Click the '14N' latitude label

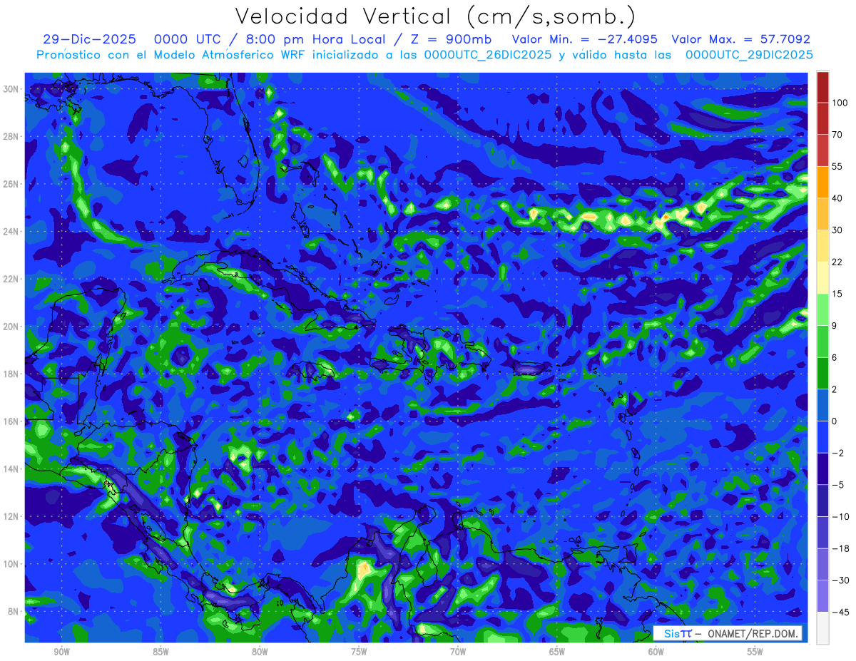[12, 469]
